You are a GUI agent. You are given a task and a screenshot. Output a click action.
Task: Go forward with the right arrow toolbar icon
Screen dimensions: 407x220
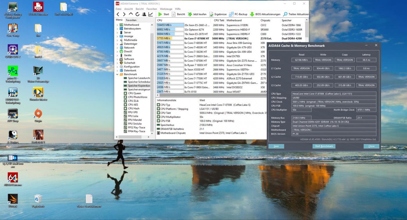tap(124, 14)
